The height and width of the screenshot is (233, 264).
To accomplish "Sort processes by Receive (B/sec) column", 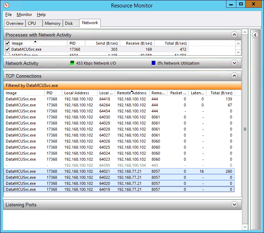I will pyautogui.click(x=137, y=43).
